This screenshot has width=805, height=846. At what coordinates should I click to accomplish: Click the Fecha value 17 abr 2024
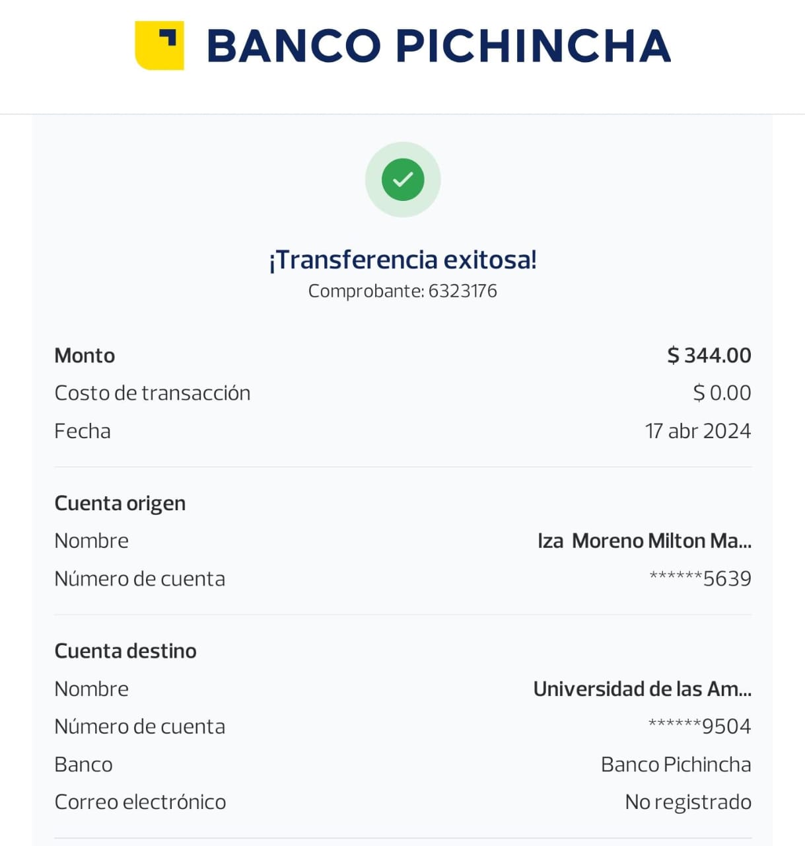tap(698, 431)
